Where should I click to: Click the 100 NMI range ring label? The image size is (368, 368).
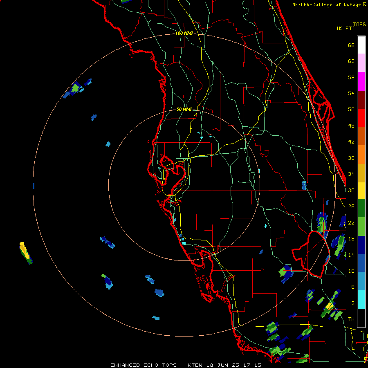tap(184, 33)
